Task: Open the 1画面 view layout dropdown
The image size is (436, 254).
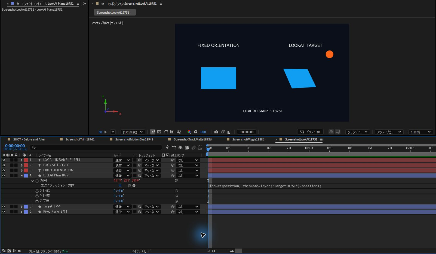Action: (x=421, y=132)
